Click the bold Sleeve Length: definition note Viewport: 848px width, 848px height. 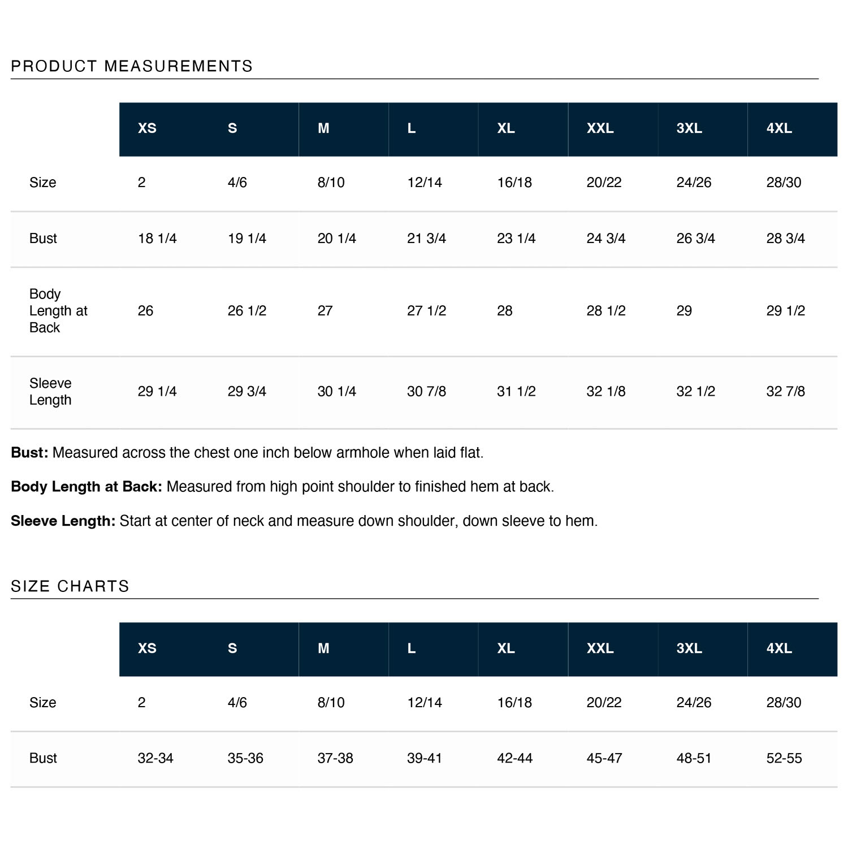(63, 521)
